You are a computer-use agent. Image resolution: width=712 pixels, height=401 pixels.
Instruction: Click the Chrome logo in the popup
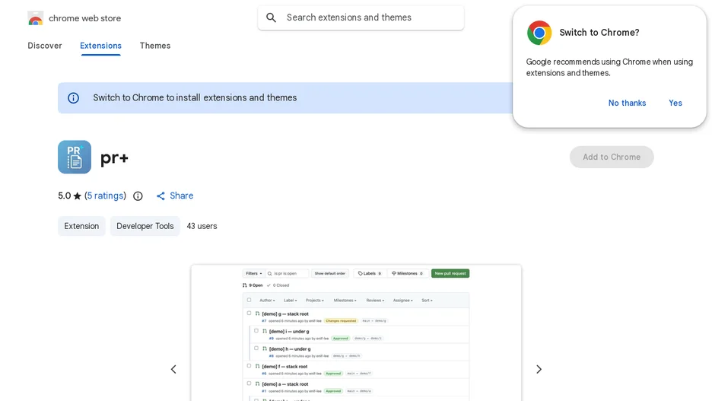(x=539, y=33)
